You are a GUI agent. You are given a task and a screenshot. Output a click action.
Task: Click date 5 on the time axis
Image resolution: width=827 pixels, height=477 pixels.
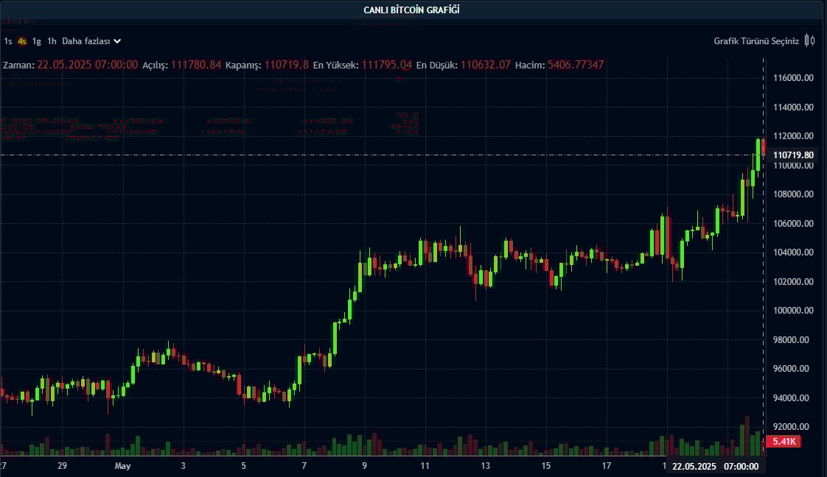[x=244, y=465]
